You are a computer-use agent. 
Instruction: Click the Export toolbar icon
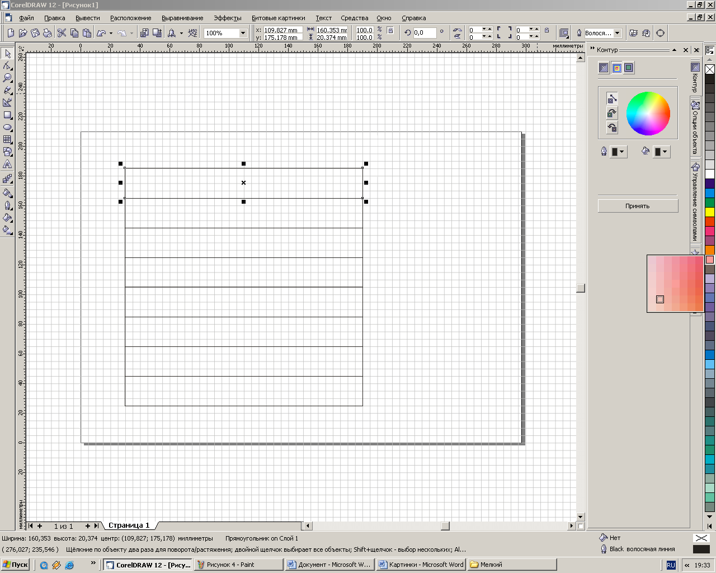tap(157, 33)
